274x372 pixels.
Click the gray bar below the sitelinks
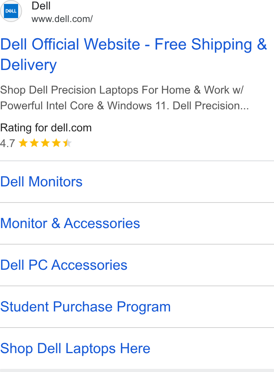pos(137,370)
